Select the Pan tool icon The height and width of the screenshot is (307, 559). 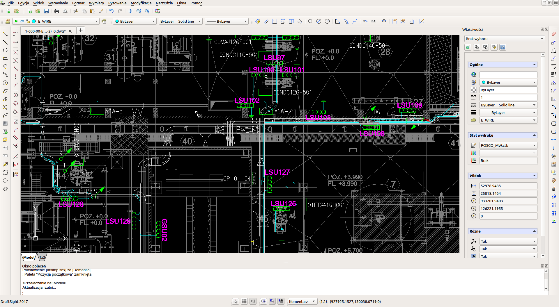click(130, 11)
